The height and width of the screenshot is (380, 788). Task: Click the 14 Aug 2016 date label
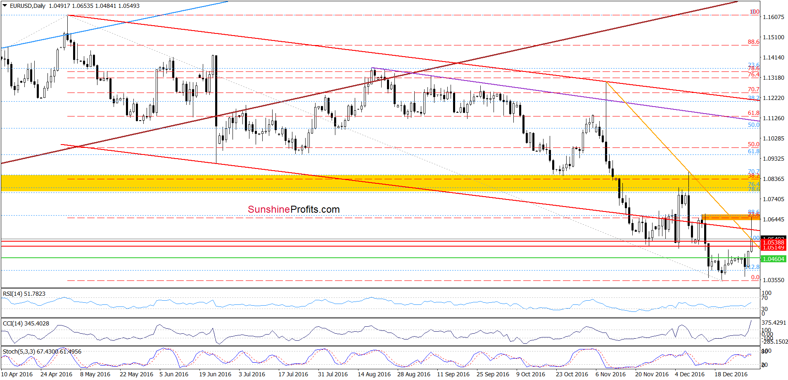[x=374, y=374]
